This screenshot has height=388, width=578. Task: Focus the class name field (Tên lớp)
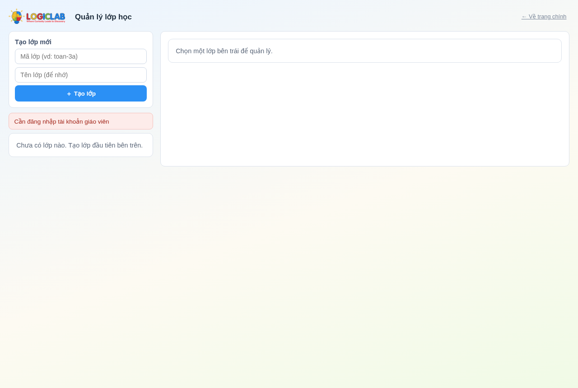81,75
